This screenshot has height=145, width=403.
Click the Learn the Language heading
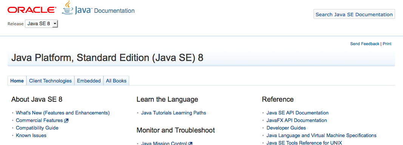coord(167,99)
